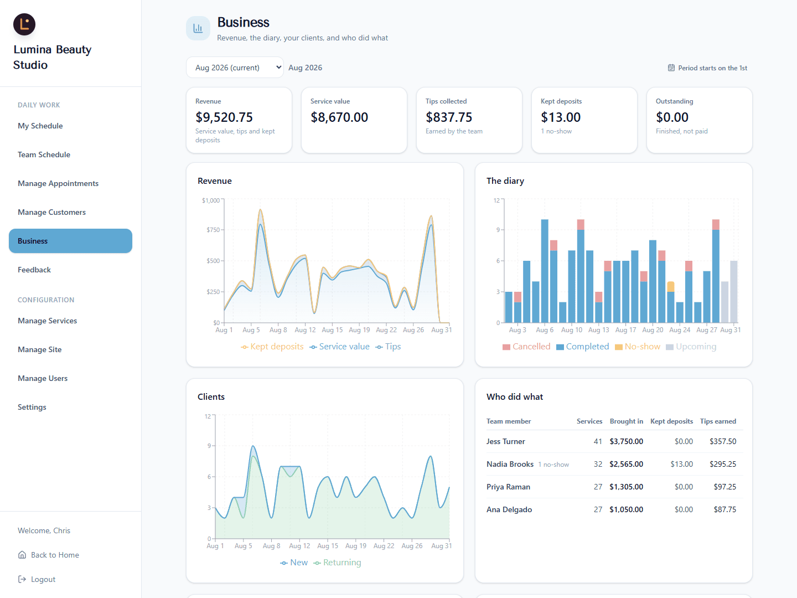
Task: Click the '1 no-show' tag beside Nadia Brooks
Action: point(553,465)
